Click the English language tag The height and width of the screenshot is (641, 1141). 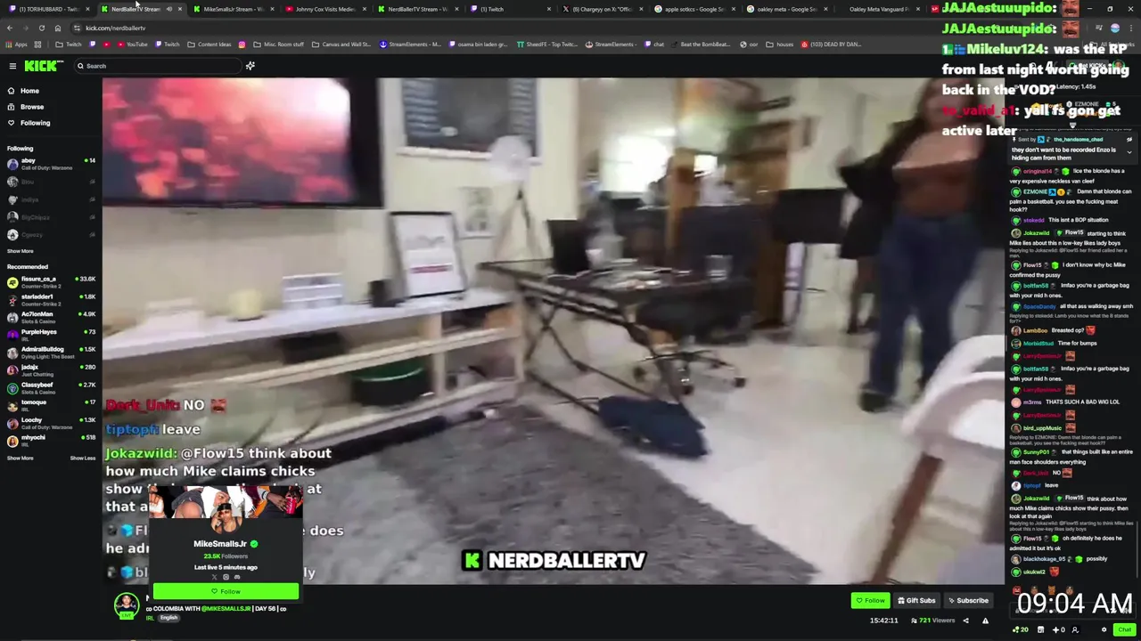168,617
